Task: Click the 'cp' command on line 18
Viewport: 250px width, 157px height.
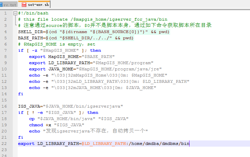Action: [32, 119]
